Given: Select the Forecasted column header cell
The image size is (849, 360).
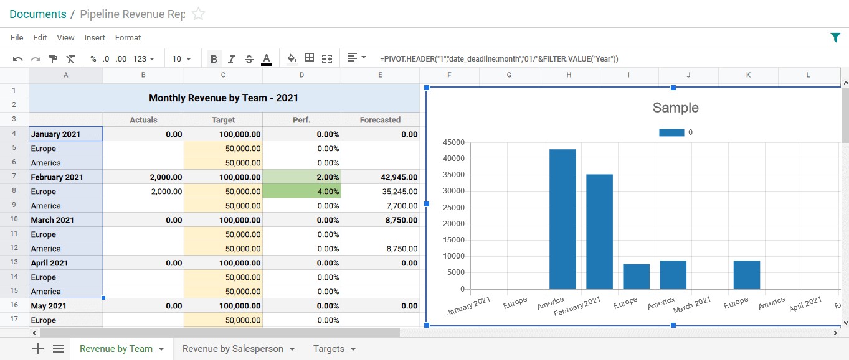Looking at the screenshot, I should [380, 120].
